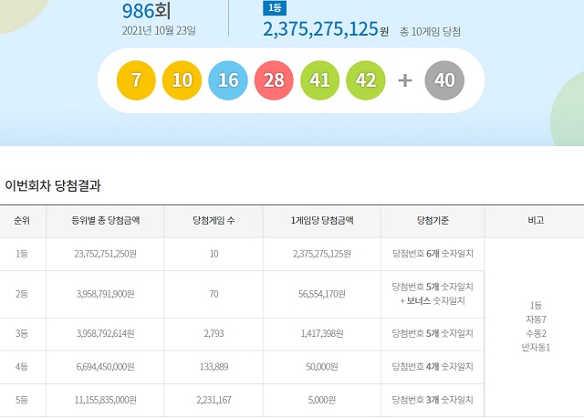
Task: Click the green lottery ball number 41
Action: pyautogui.click(x=319, y=80)
